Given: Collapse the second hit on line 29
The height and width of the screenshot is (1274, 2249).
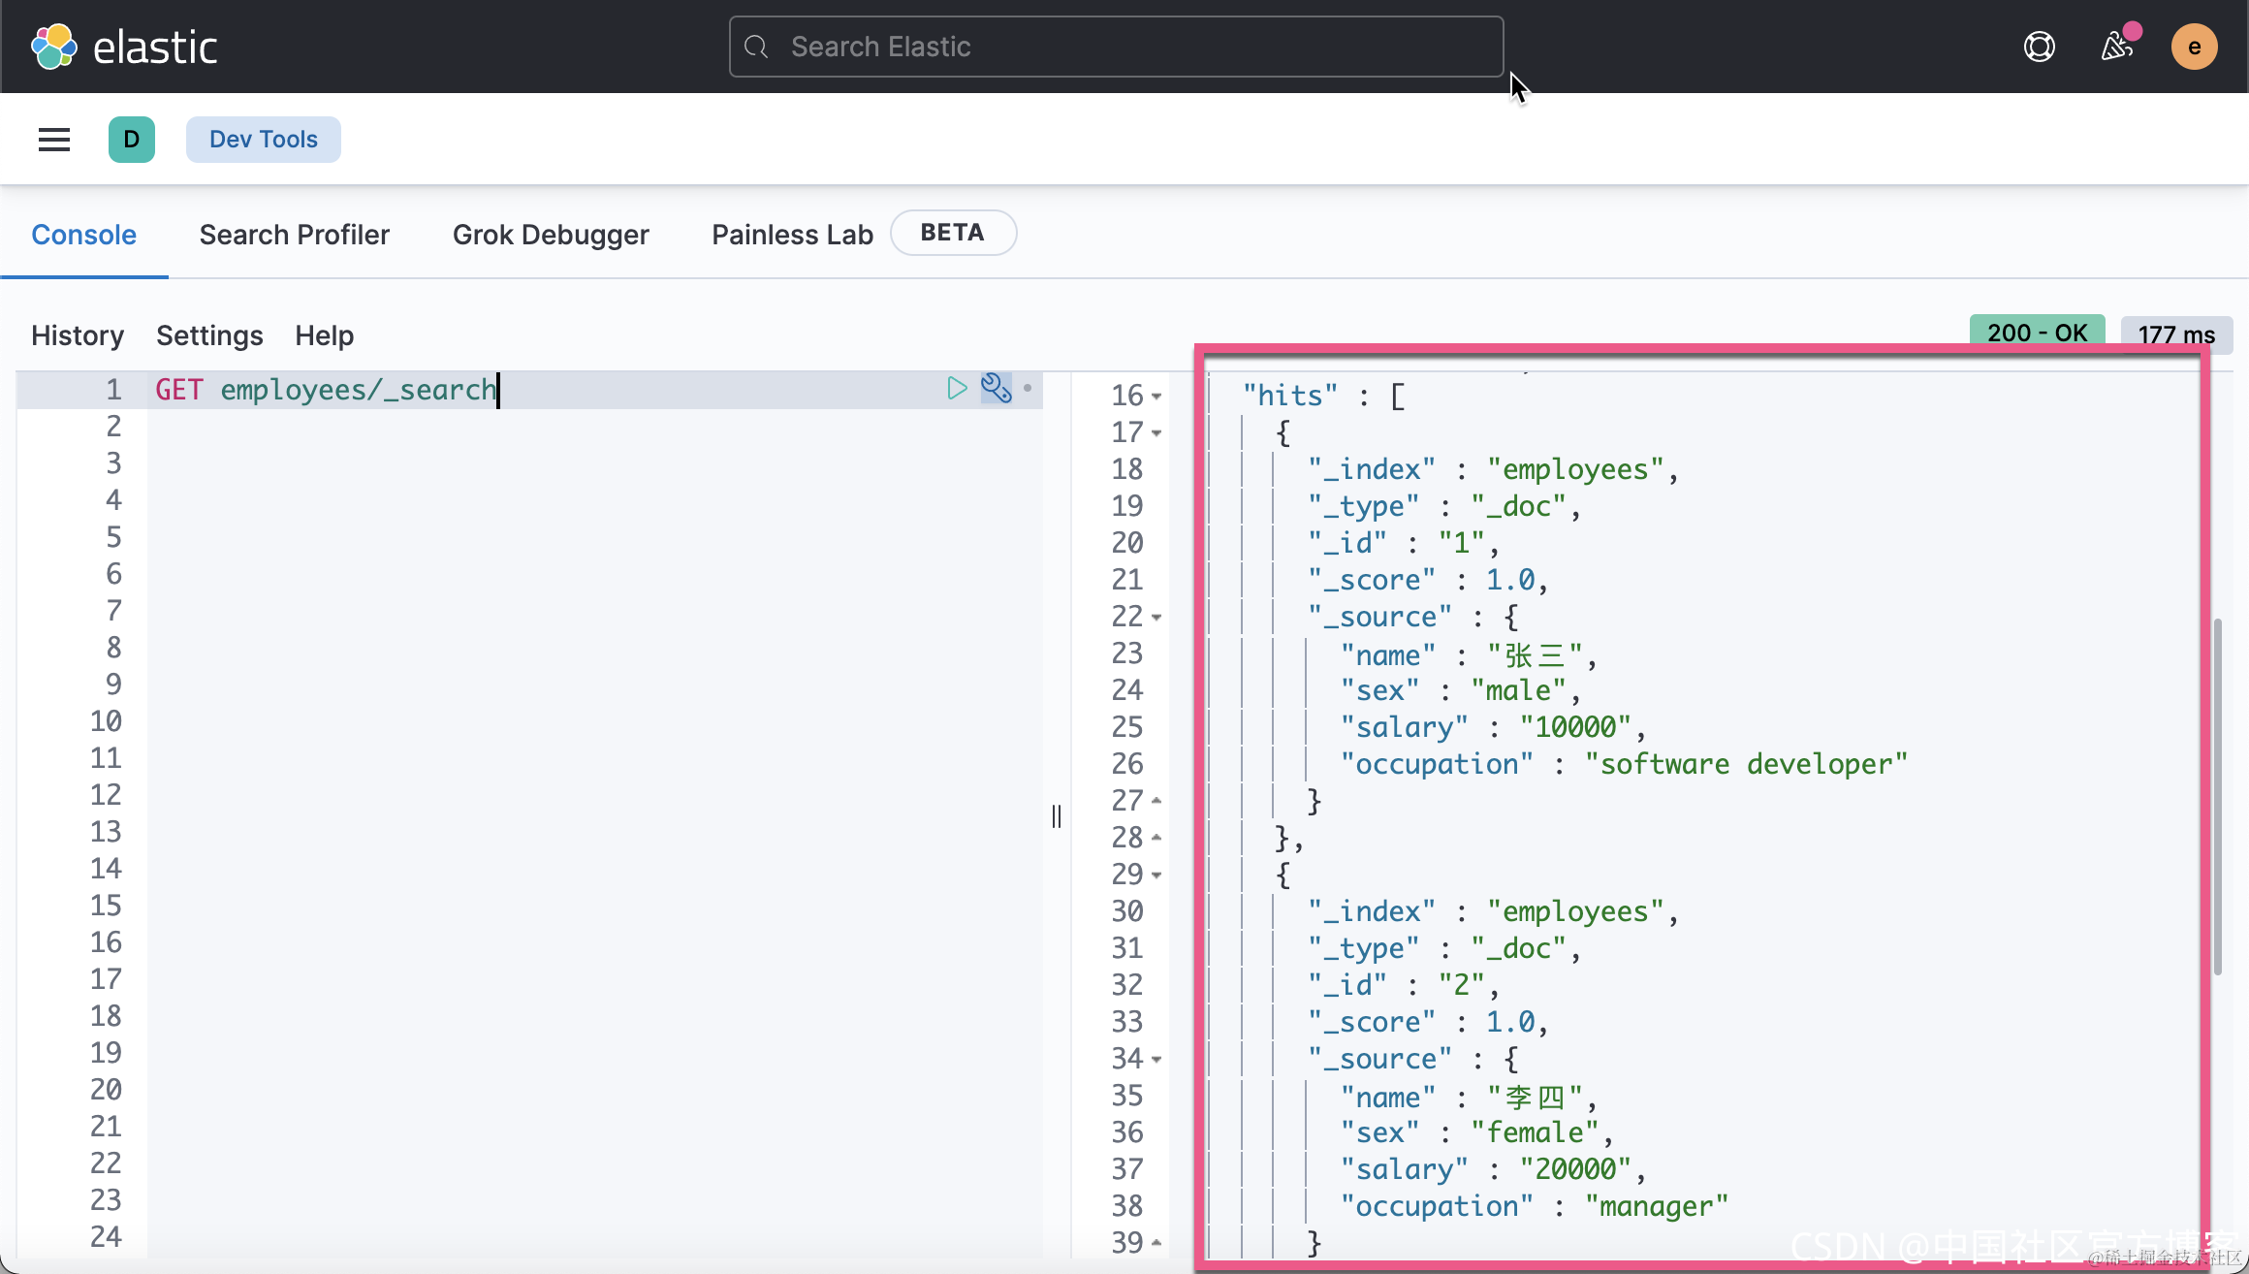Looking at the screenshot, I should click(1156, 876).
